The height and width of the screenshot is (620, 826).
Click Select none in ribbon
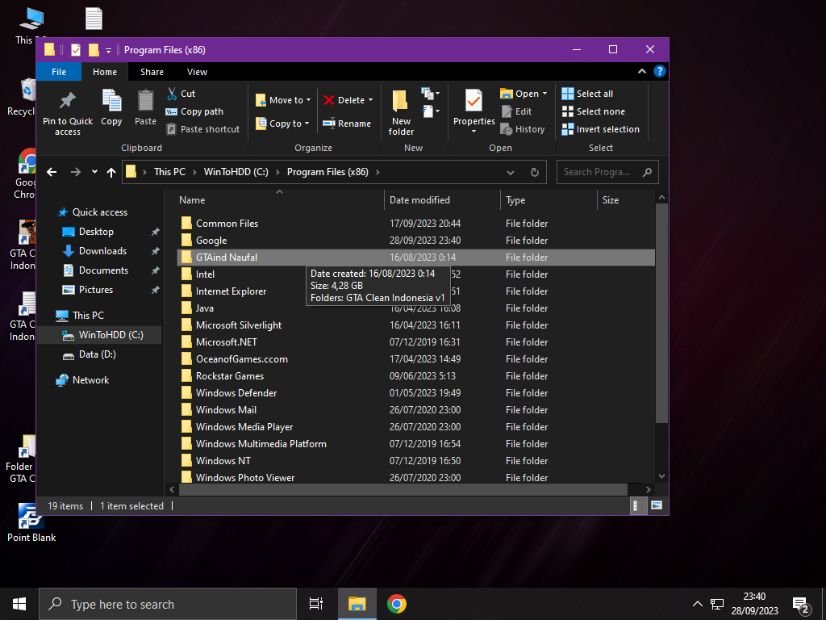(x=593, y=111)
